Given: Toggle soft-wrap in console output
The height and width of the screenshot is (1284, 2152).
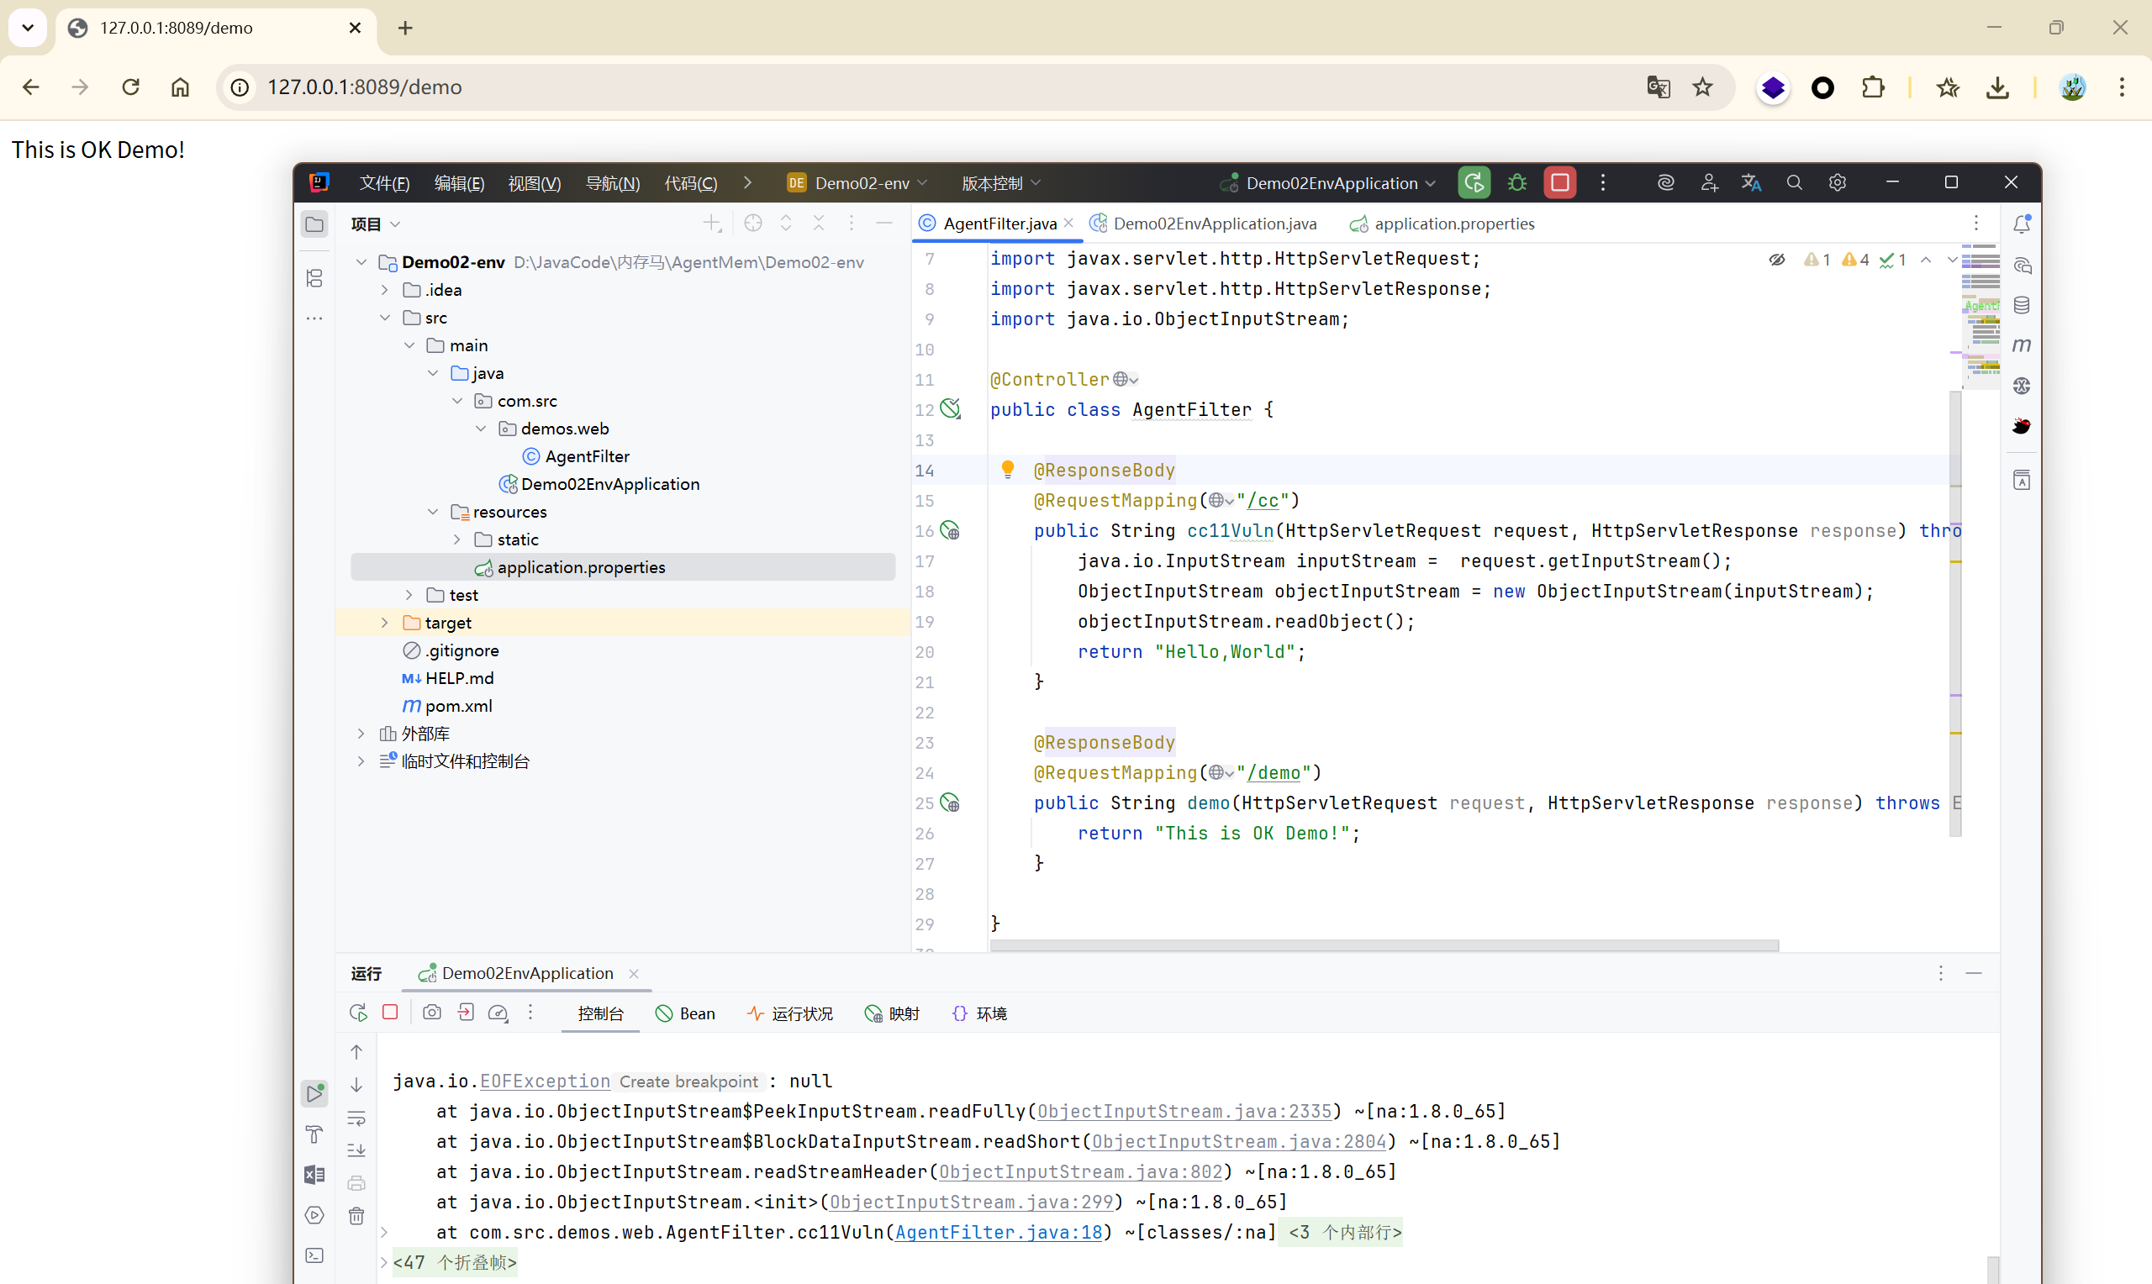Looking at the screenshot, I should tap(356, 1118).
